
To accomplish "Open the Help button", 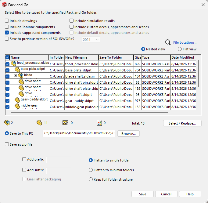I will [190, 194].
